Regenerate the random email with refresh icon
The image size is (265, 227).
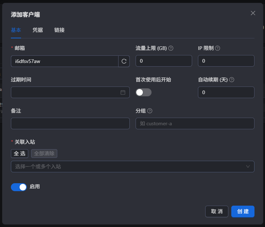click(x=124, y=61)
